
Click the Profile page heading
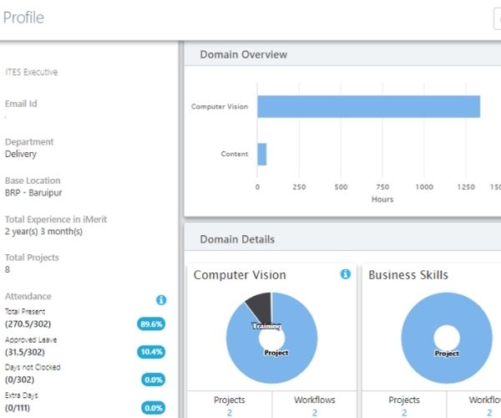[x=23, y=18]
